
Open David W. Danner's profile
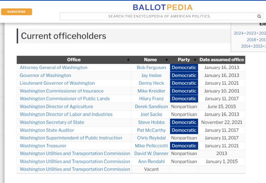151,153
